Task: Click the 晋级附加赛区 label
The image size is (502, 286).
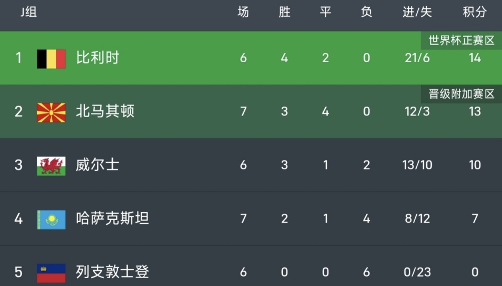Action: (x=461, y=94)
